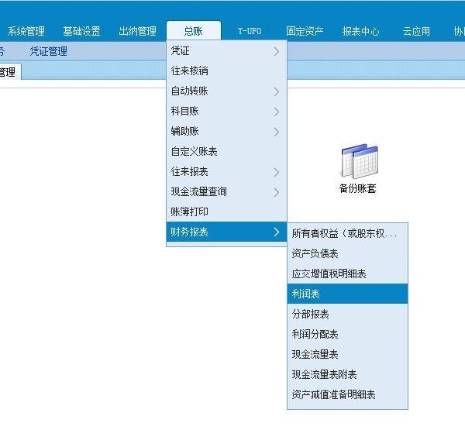Expand the 现金流量查询 submenu arrow

(277, 192)
